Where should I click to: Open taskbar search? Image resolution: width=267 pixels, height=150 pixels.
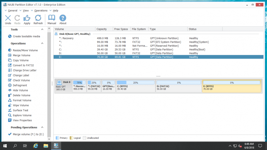click(x=15, y=146)
